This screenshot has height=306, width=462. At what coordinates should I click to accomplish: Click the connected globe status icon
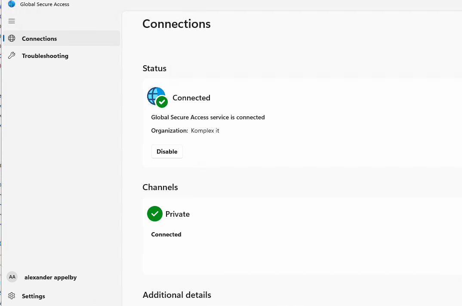[157, 97]
